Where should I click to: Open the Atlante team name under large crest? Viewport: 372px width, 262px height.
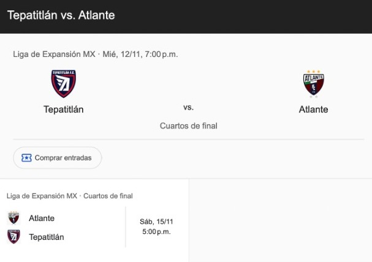click(313, 110)
